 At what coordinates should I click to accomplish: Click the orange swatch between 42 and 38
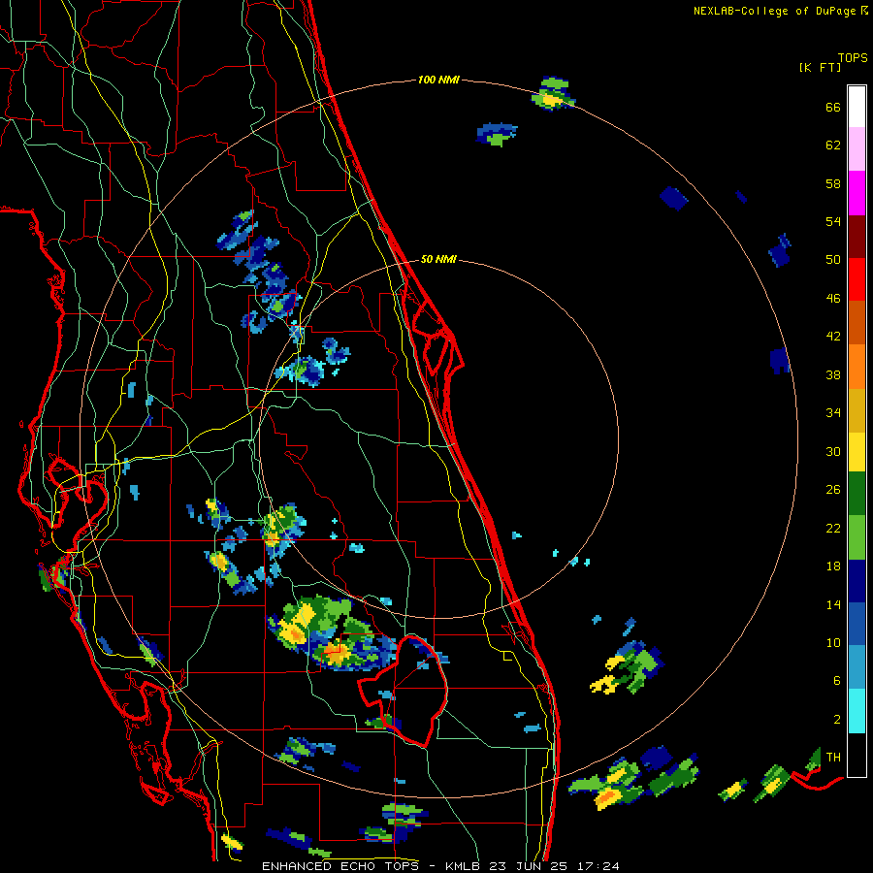[857, 367]
